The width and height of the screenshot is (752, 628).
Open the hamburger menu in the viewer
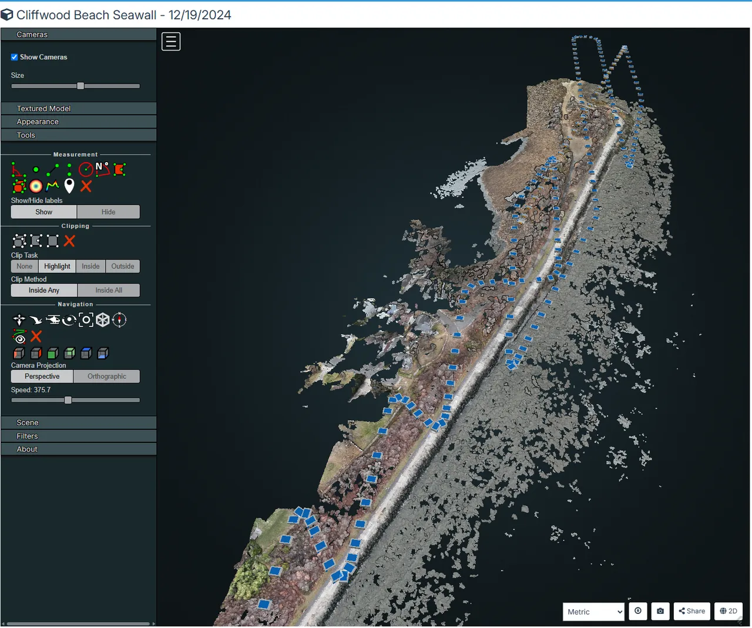[x=171, y=42]
